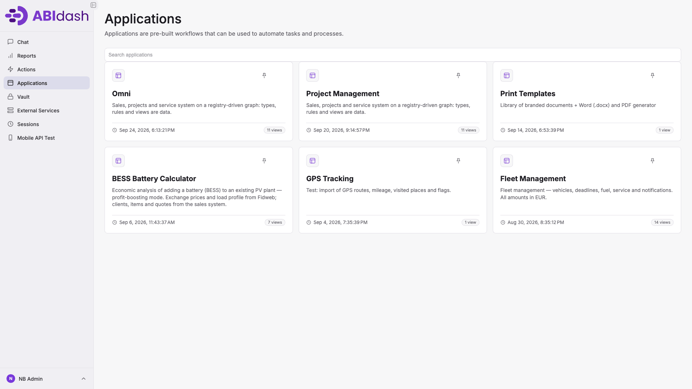Click the Sep 24, 2026 timestamp on Omni
This screenshot has width=692, height=389.
click(147, 130)
